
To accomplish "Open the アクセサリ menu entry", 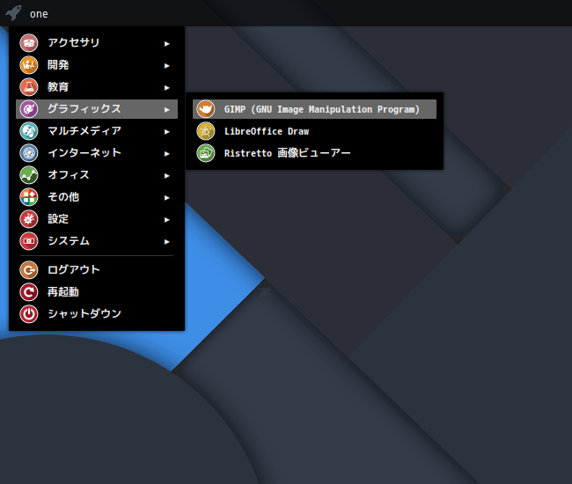I will click(97, 43).
